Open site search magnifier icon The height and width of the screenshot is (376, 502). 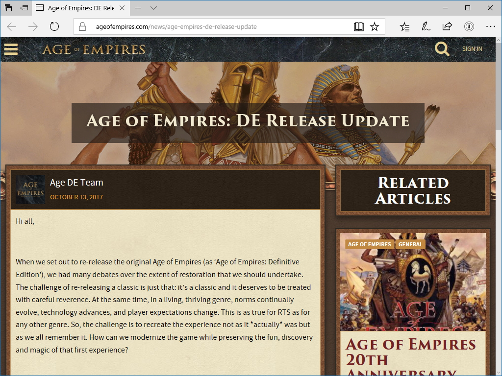click(442, 49)
